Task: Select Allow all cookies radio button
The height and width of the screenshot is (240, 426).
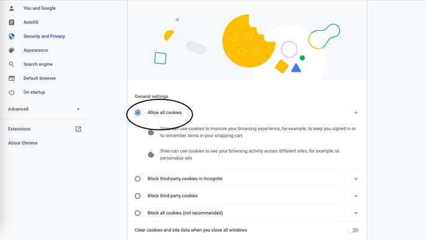Action: [x=137, y=112]
